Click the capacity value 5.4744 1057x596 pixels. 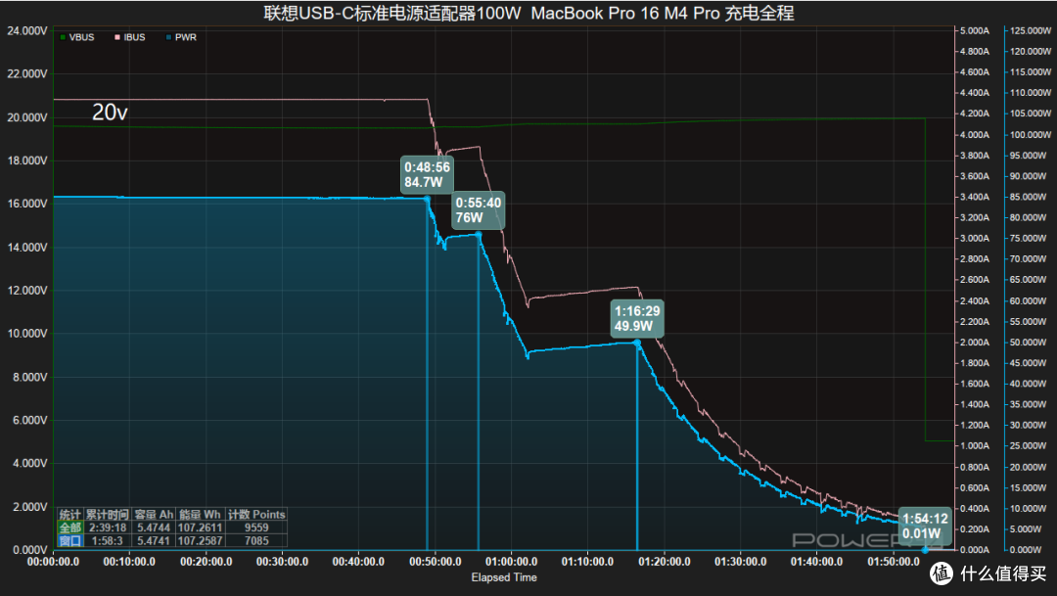[154, 527]
